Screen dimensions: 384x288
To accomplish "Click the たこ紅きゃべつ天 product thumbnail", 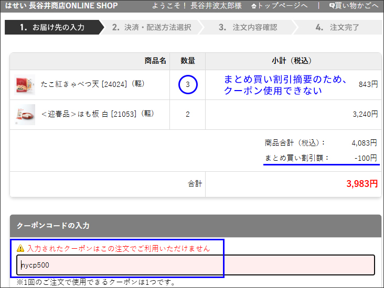I will click(x=25, y=85).
